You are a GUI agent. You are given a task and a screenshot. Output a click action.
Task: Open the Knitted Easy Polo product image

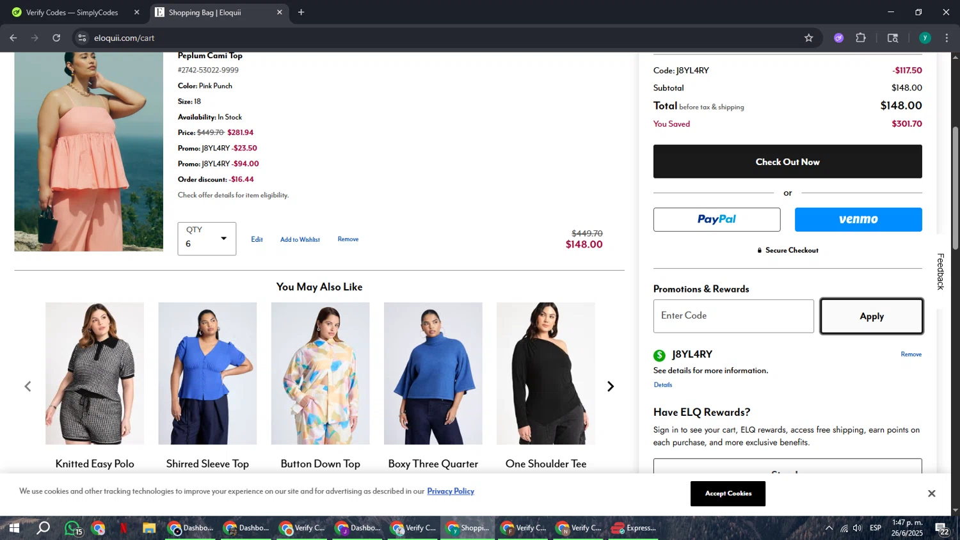tap(95, 374)
